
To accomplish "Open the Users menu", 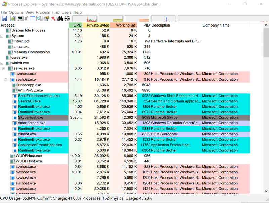I will (66, 12).
